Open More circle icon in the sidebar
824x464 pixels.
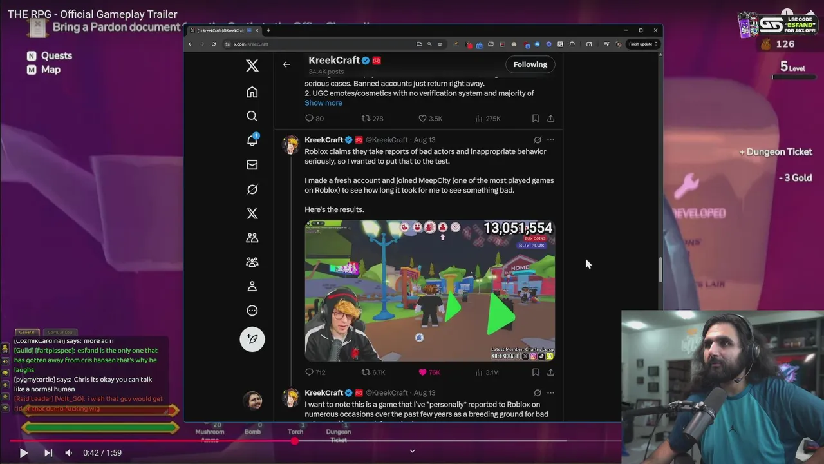click(252, 311)
